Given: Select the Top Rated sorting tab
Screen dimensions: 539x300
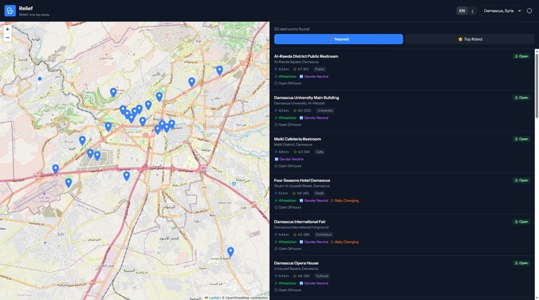Looking at the screenshot, I should pyautogui.click(x=469, y=39).
